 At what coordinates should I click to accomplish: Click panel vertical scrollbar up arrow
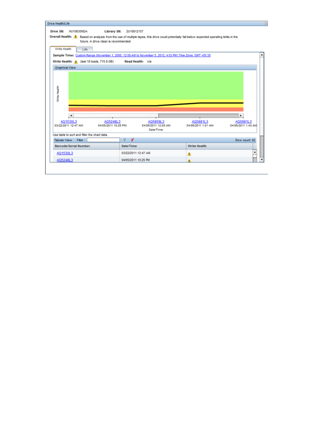point(262,55)
